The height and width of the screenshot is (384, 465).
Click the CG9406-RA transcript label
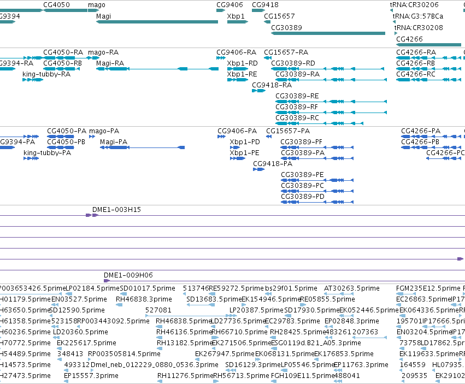coord(237,52)
